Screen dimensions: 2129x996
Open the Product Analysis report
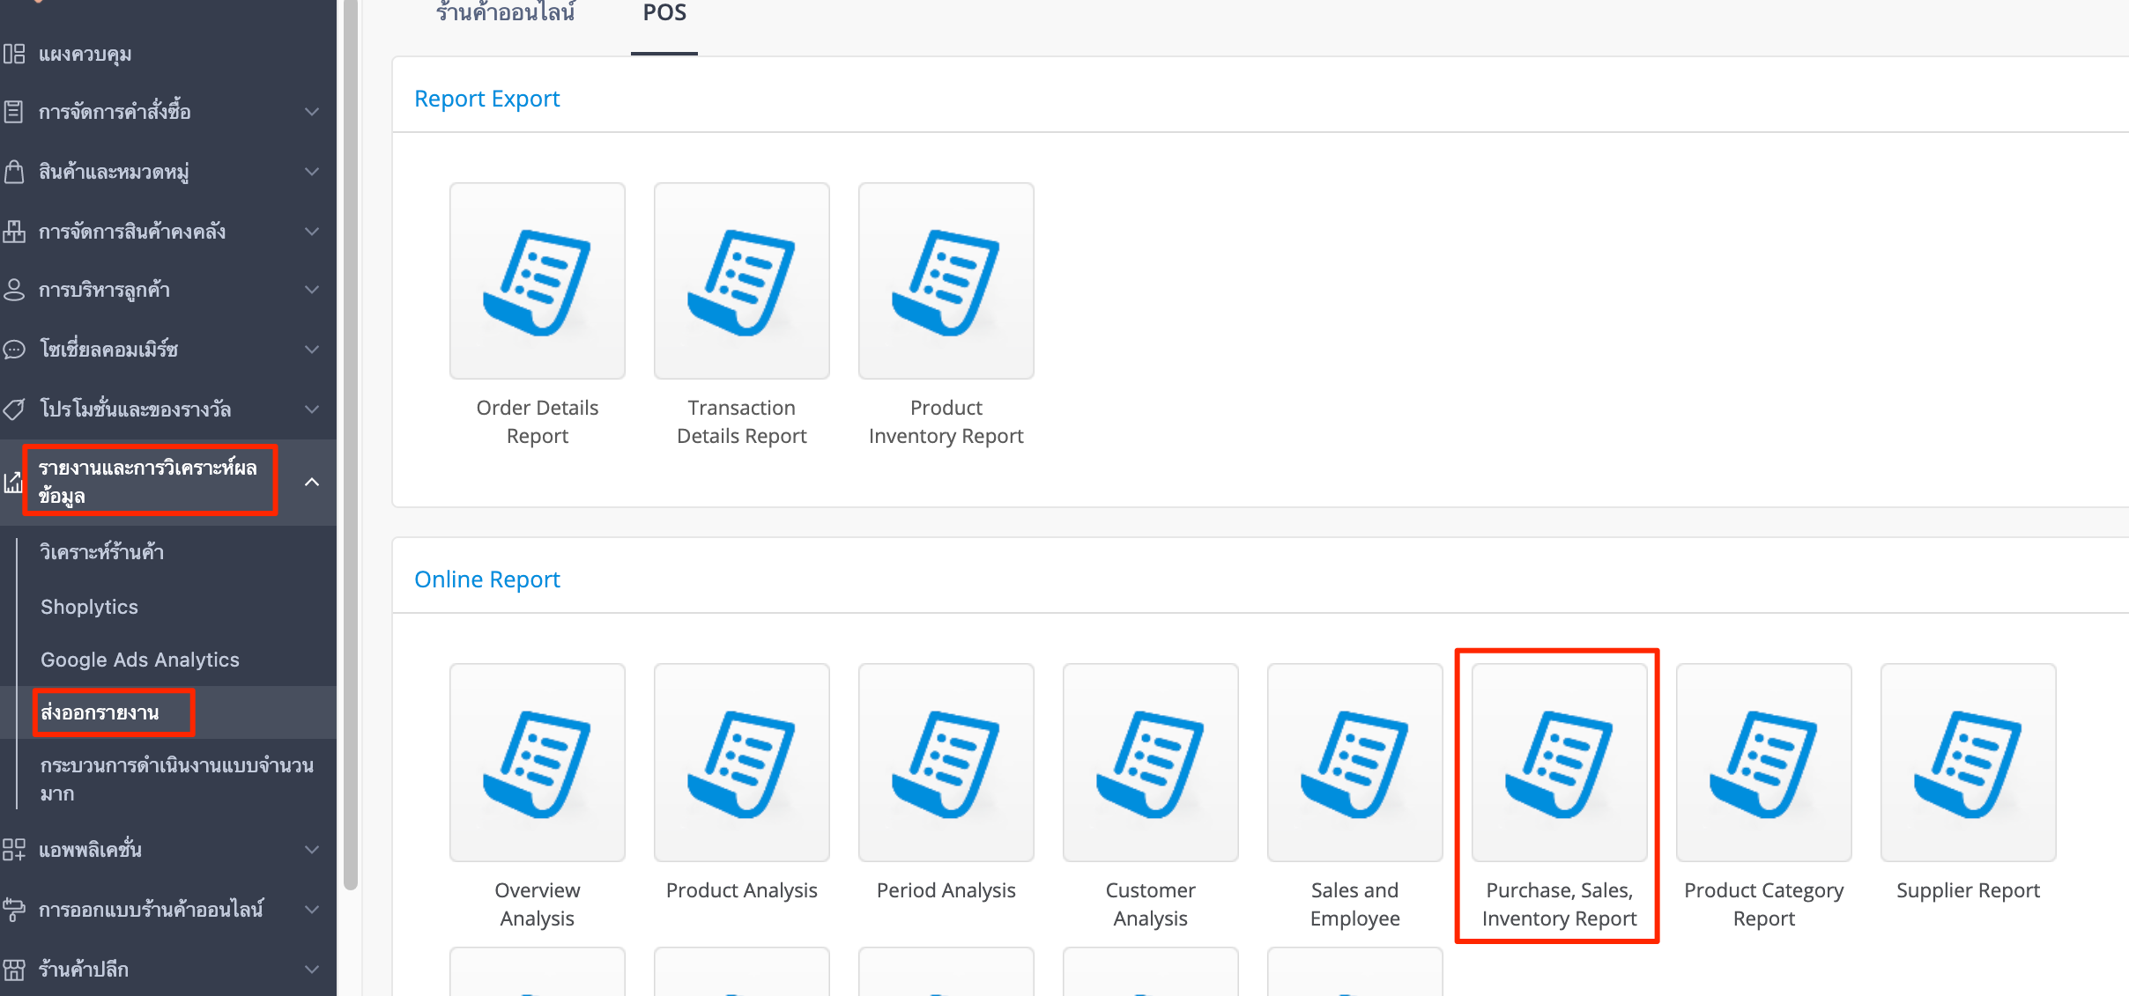(742, 763)
